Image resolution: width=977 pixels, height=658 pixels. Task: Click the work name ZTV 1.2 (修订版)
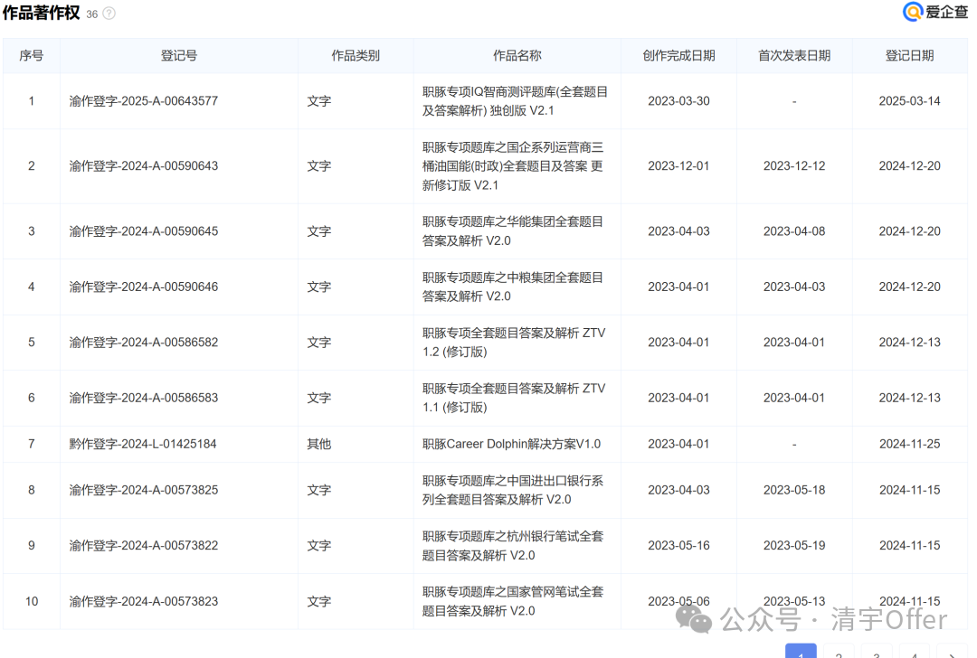click(x=514, y=343)
